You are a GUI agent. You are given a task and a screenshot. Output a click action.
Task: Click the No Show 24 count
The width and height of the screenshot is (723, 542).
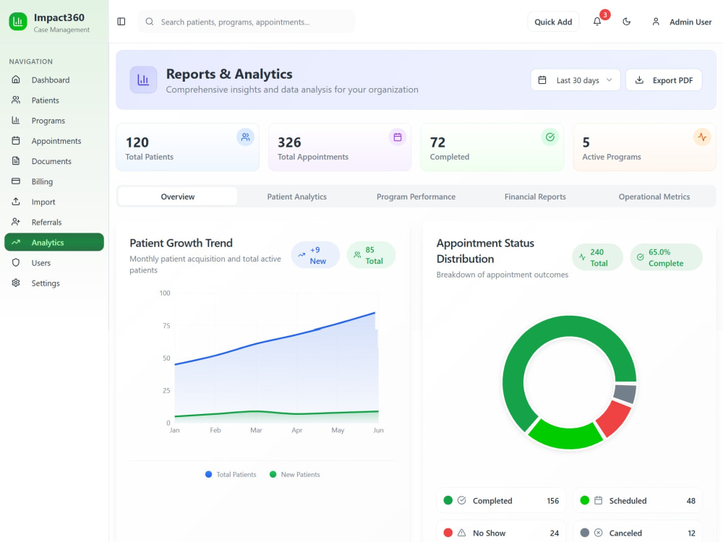(x=555, y=533)
